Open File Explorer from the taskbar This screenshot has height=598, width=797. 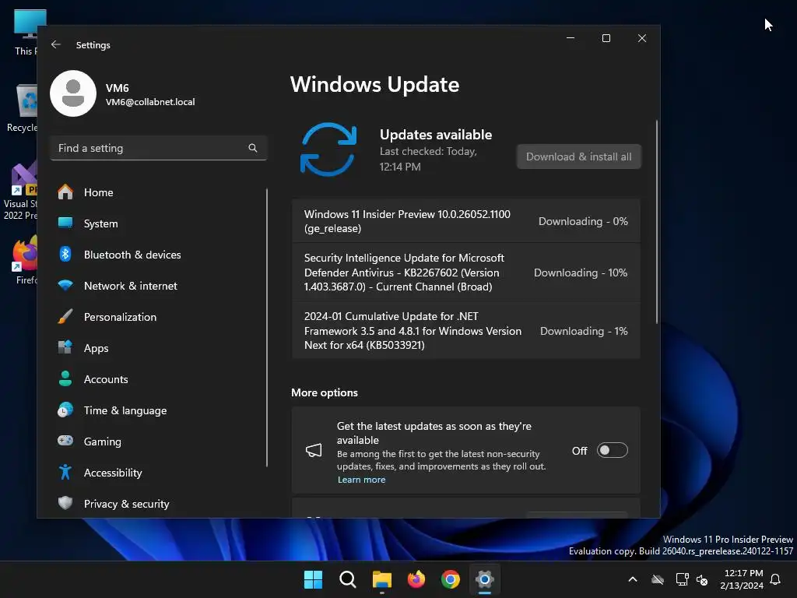coord(381,579)
